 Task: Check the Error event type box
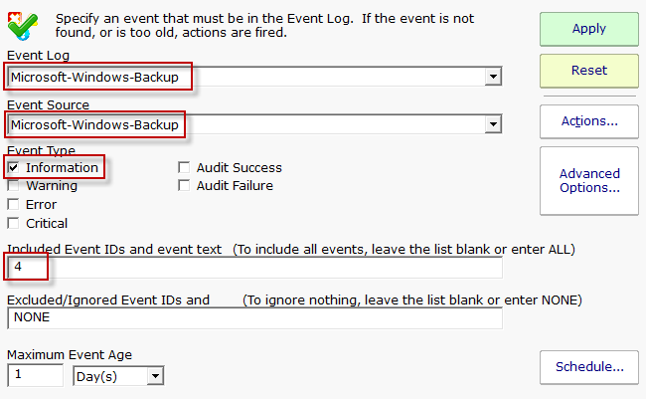pyautogui.click(x=13, y=205)
